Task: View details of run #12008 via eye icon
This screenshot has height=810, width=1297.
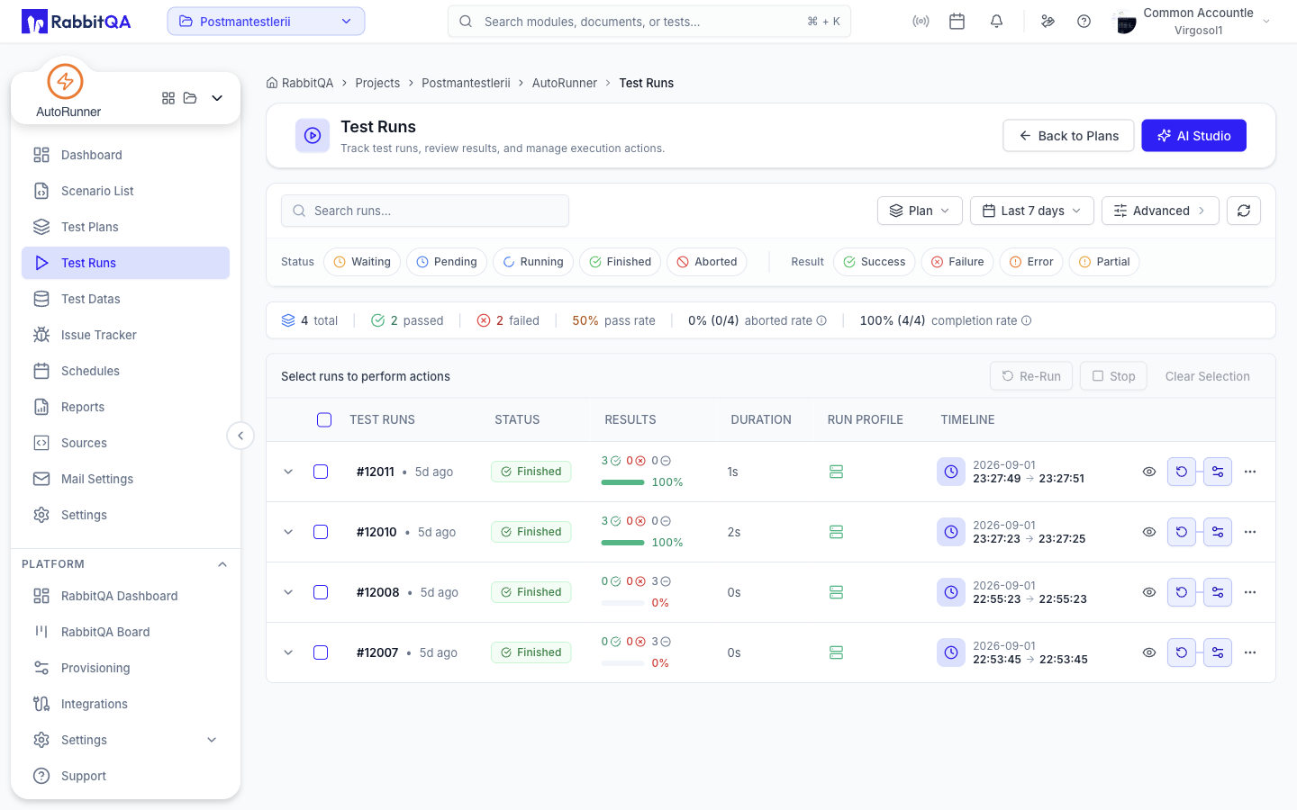Action: [x=1149, y=592]
